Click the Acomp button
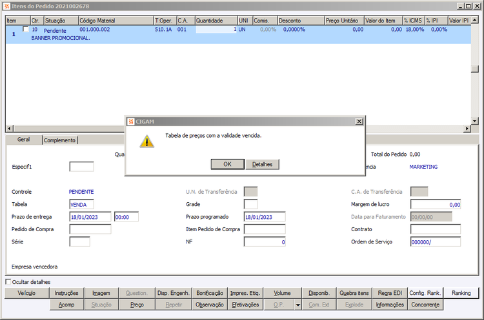The image size is (484, 320). (x=66, y=305)
